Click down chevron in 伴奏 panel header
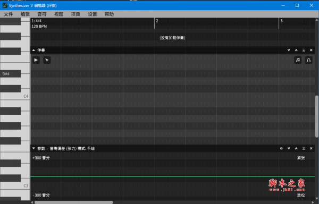 (x=289, y=50)
